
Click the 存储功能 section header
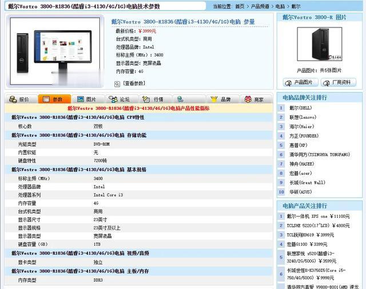(138, 135)
